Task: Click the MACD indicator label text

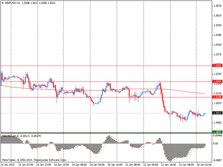Action: click(21, 136)
